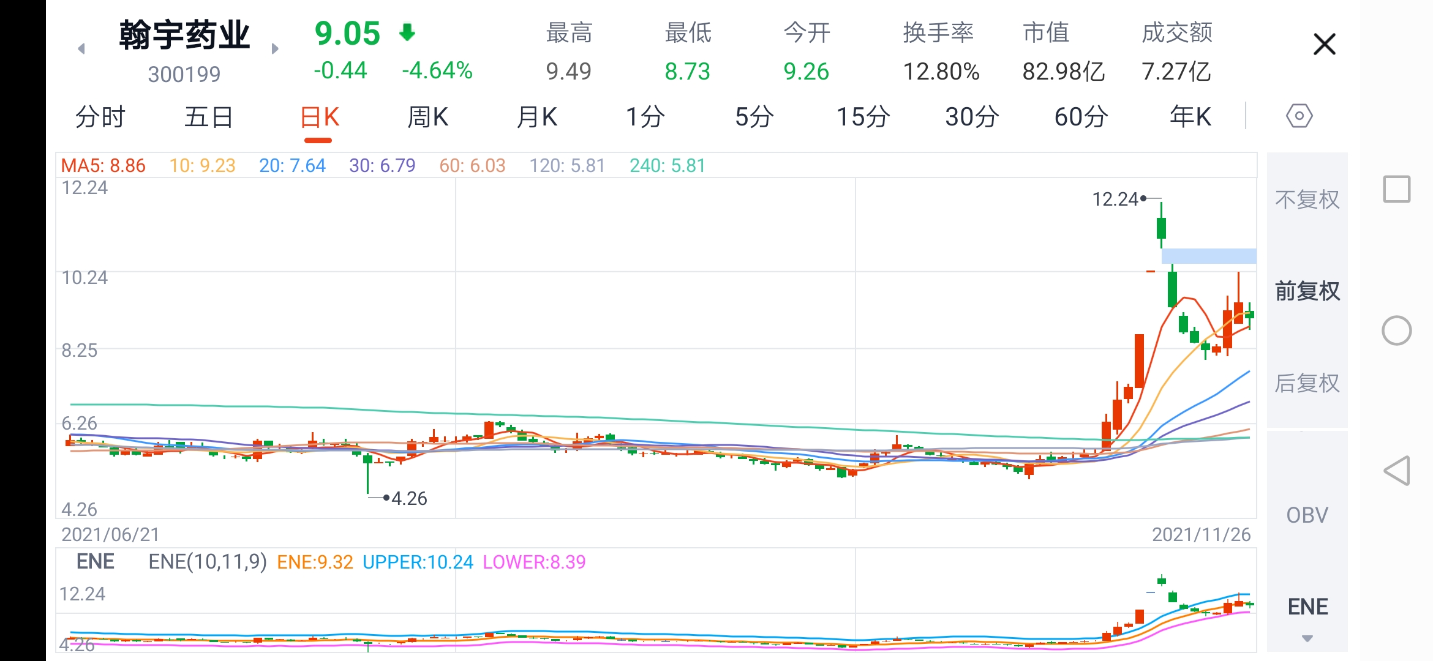This screenshot has height=661, width=1433.
Task: Tap Android home circle button
Action: (1397, 330)
